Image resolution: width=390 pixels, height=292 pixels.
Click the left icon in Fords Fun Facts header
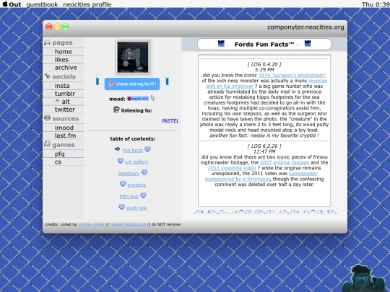221,43
